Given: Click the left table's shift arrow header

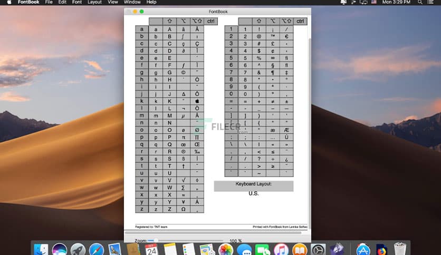Looking at the screenshot, I should click(x=169, y=22).
